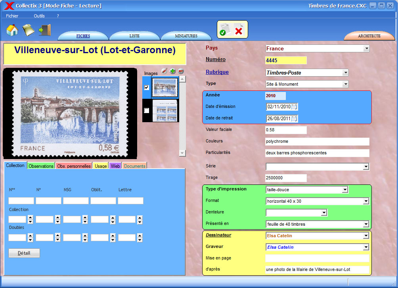
Task: Expand the Pays France dropdown
Action: coord(366,48)
